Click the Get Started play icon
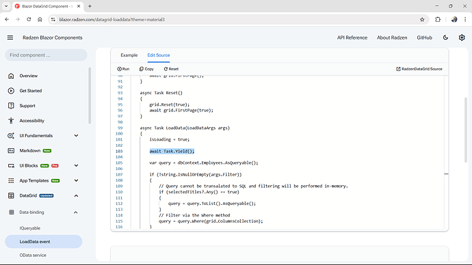Image resolution: width=472 pixels, height=265 pixels. 11,91
